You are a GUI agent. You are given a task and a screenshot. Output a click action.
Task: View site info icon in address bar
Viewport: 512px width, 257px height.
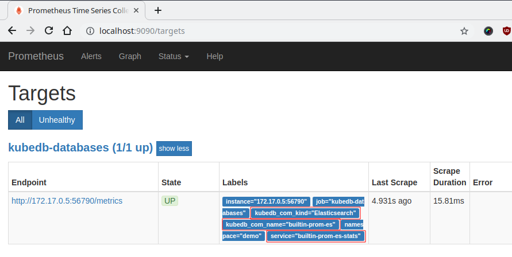(x=90, y=31)
